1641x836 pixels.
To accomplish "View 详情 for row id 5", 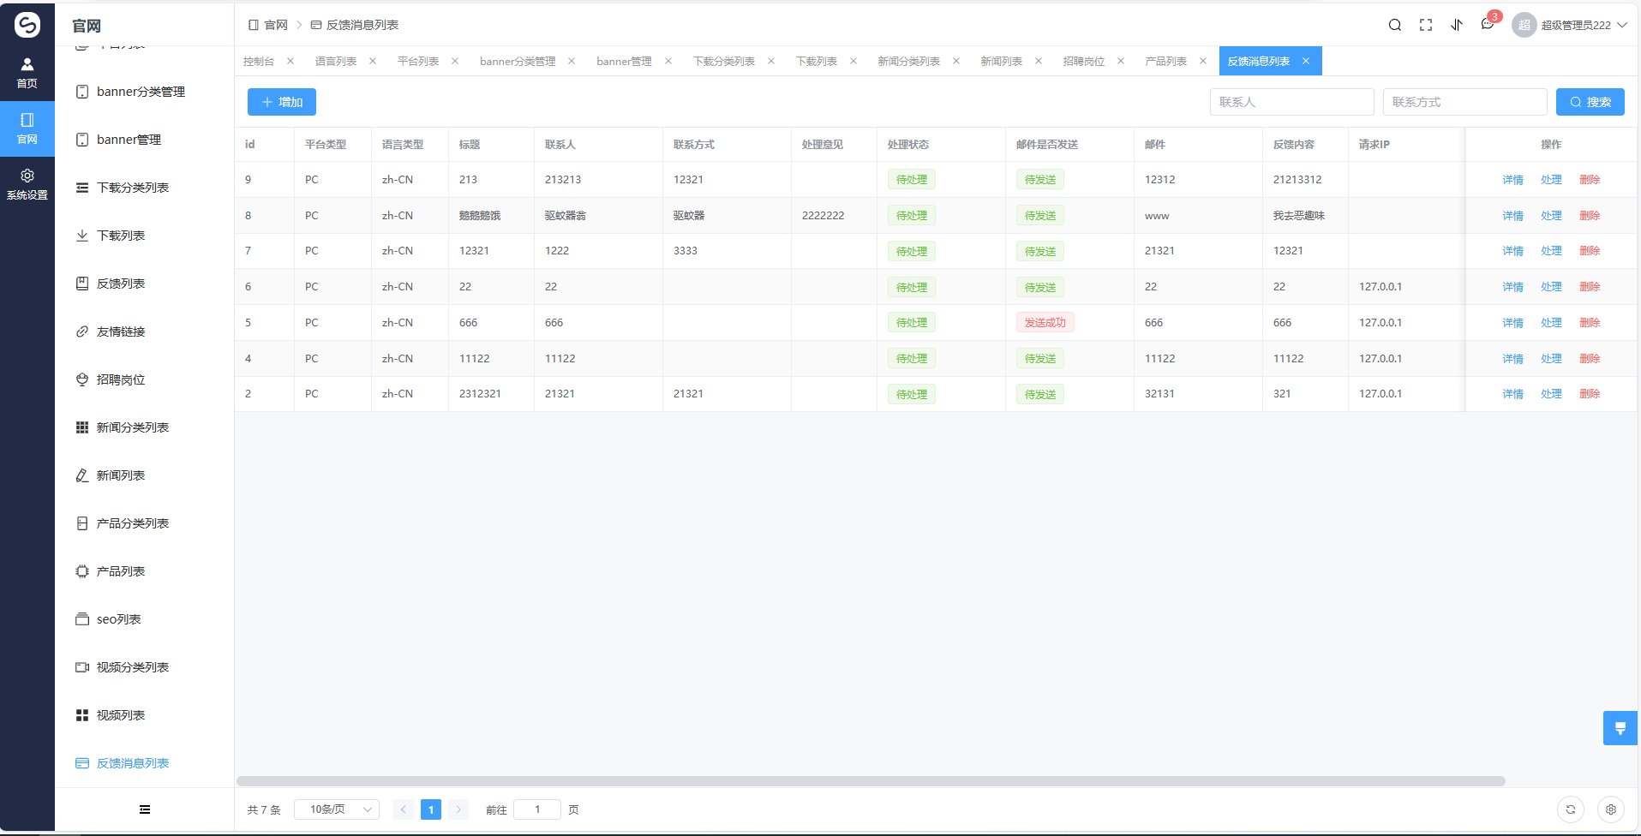I will pyautogui.click(x=1512, y=323).
